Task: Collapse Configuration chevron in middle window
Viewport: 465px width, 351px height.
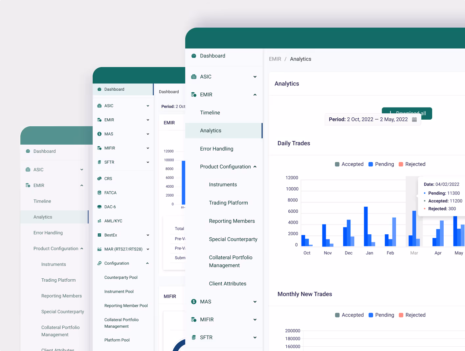Action: pos(147,264)
